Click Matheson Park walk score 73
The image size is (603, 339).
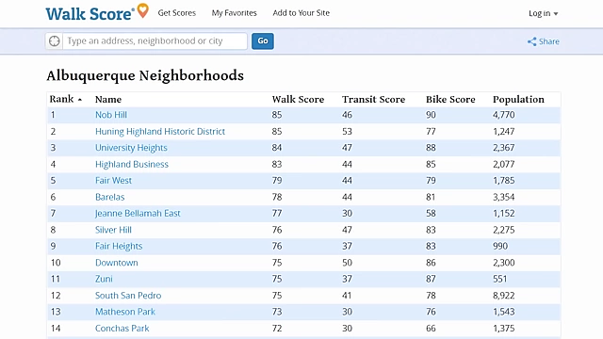click(x=277, y=312)
